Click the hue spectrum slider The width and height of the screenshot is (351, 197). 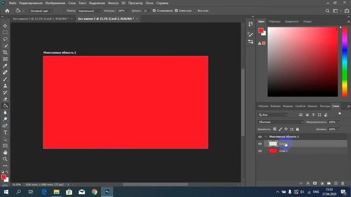345,62
